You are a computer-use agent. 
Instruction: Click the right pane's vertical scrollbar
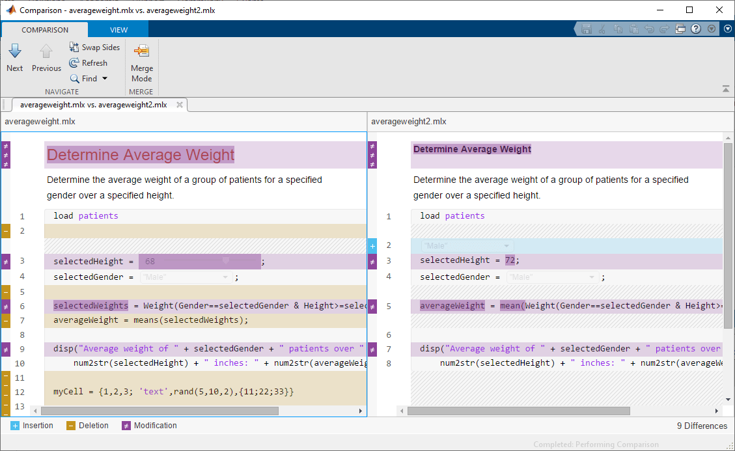pos(728,234)
